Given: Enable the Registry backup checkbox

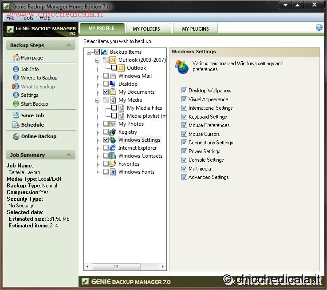Looking at the screenshot, I should click(x=106, y=132).
